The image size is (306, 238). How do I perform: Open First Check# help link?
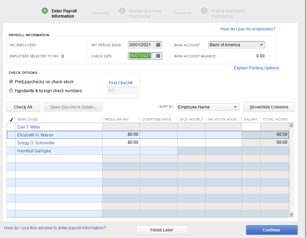coord(121,83)
